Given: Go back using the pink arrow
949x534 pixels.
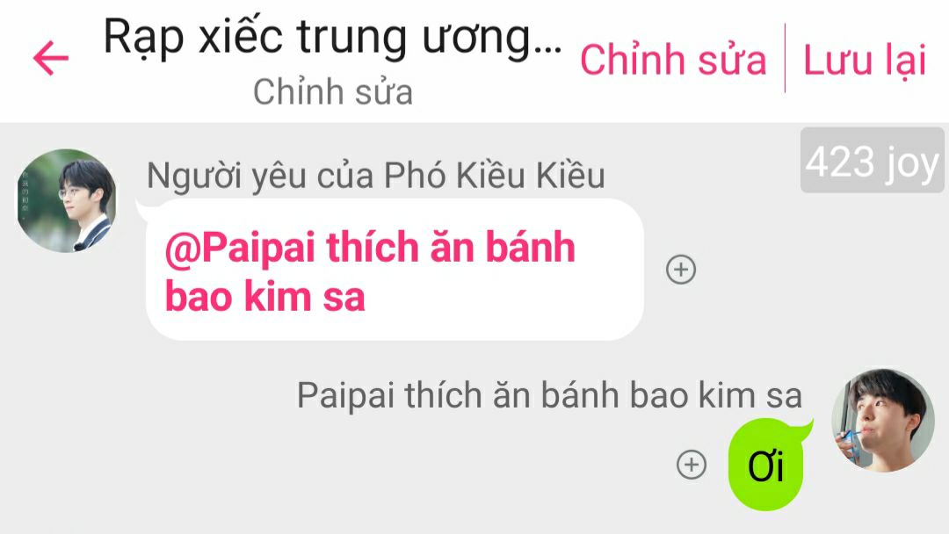Looking at the screenshot, I should point(51,59).
